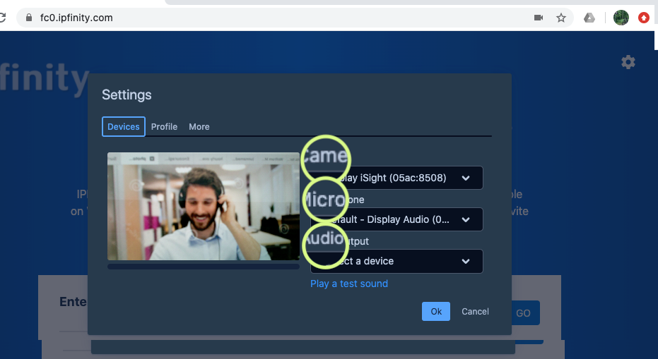658x359 pixels.
Task: Open the Google Drive extension icon
Action: point(589,18)
